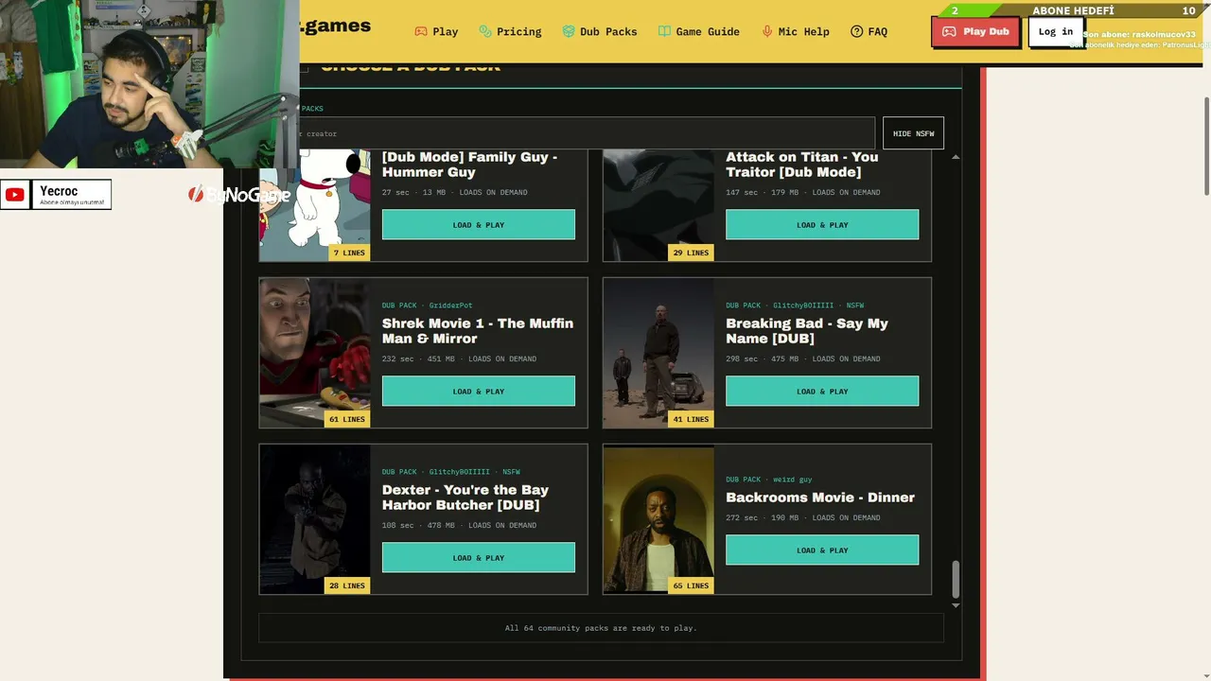The height and width of the screenshot is (681, 1211).
Task: Click the title "[Dub Mode] Family Guy - Hummer Guy"
Action: click(x=470, y=165)
